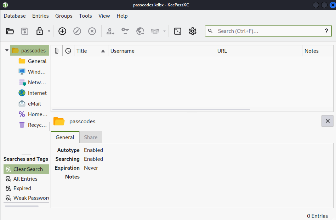Focus the Search (Ctrl+F) field
The image size is (336, 220).
pos(268,31)
